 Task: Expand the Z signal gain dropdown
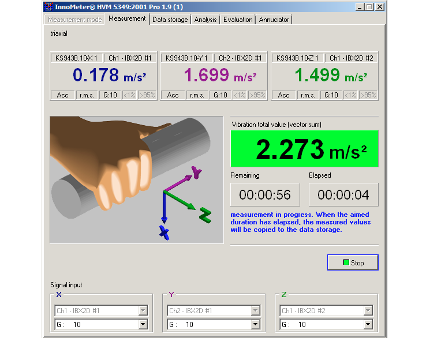367,325
